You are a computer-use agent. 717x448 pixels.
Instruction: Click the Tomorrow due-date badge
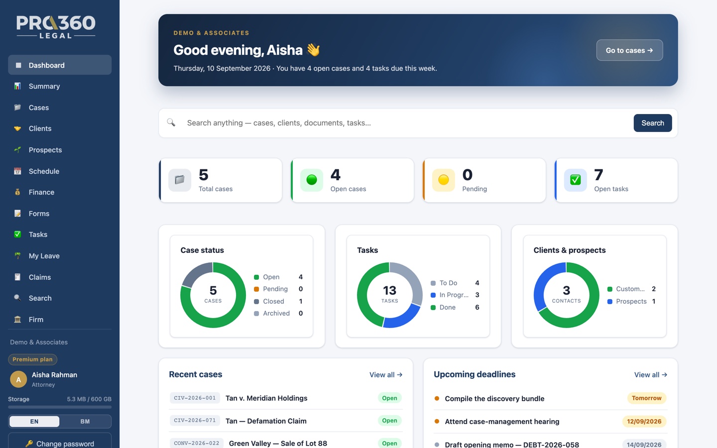click(646, 398)
